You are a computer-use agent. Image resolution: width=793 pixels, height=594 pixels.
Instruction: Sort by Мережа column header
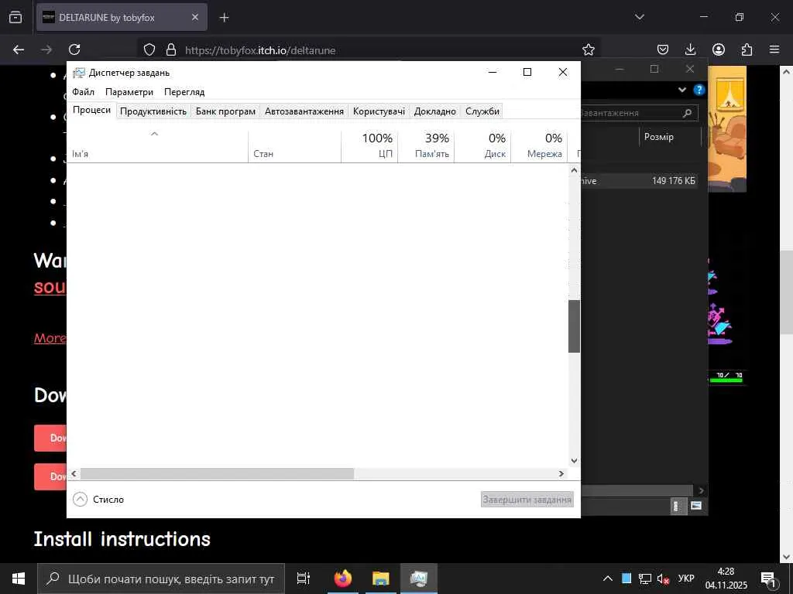coord(540,146)
